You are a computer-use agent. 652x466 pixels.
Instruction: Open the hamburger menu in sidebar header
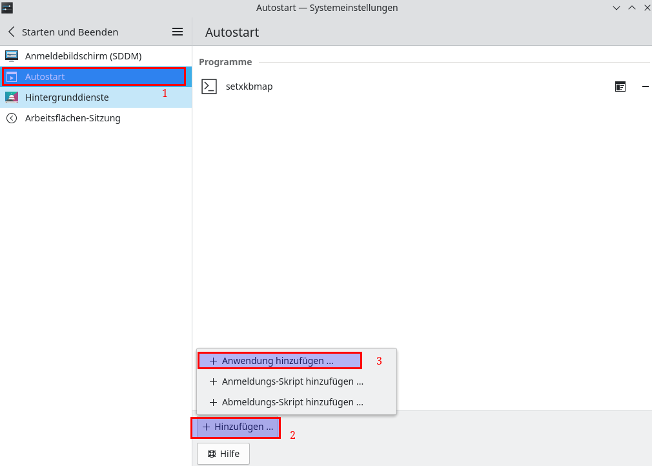178,32
